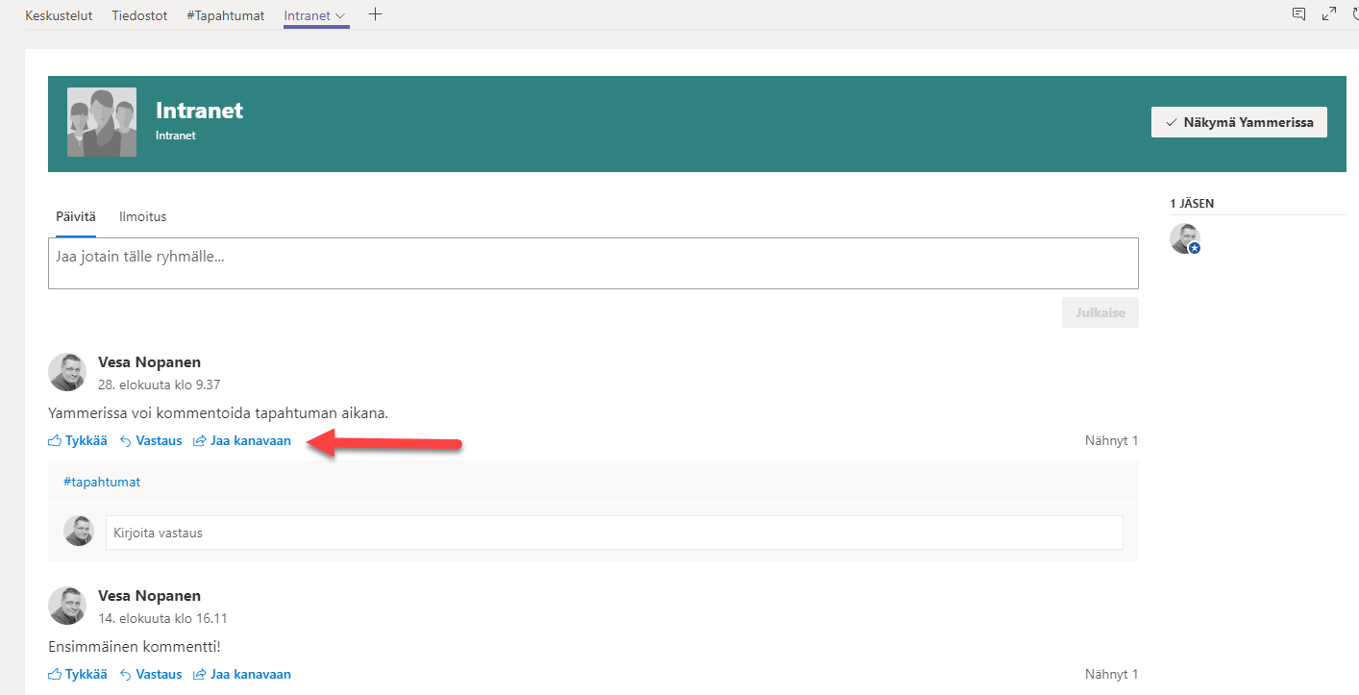Share the Ensimmäinen kommentti post via Jaa kanavaan
Screen dimensions: 1359x695
point(242,674)
